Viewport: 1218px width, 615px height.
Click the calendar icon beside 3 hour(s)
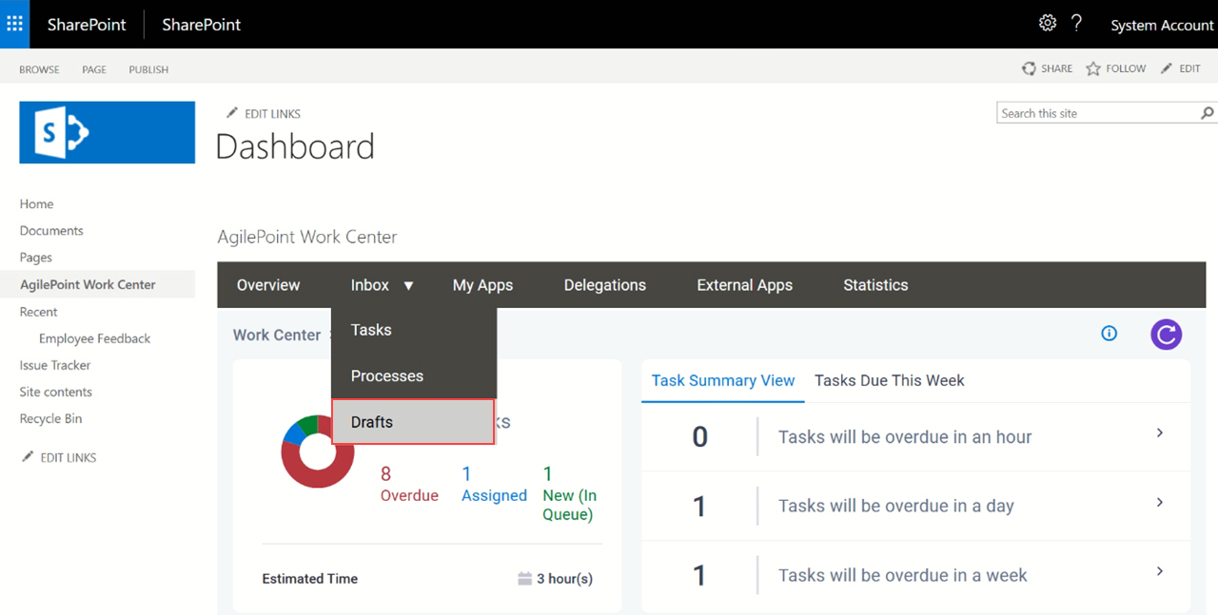click(524, 579)
